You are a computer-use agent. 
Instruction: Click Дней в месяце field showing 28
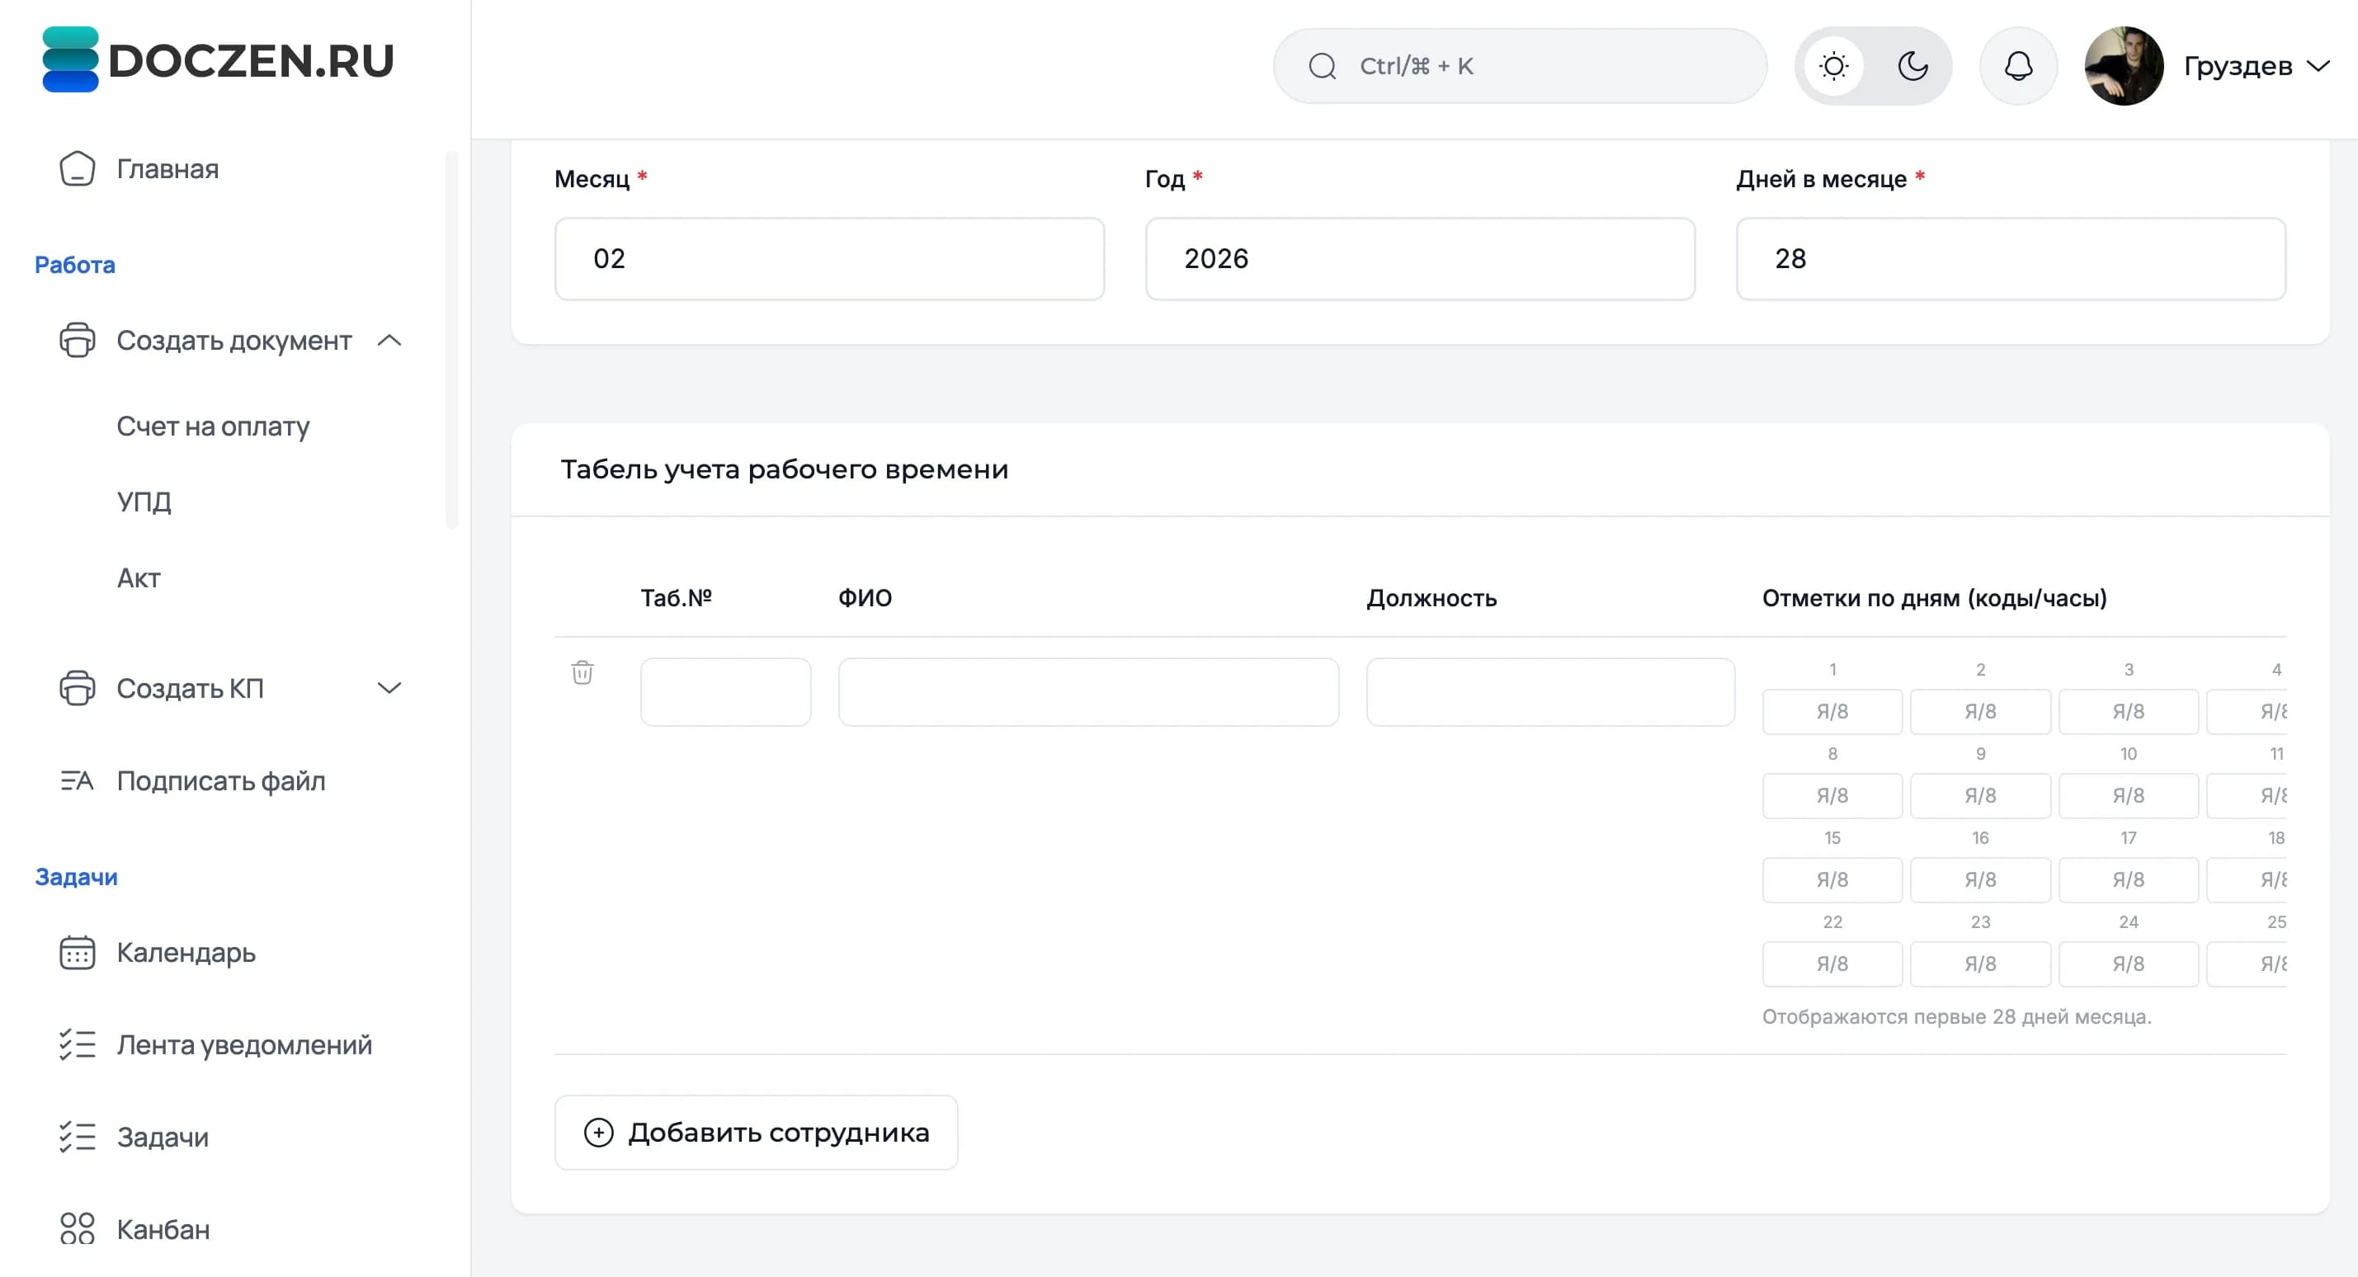pos(2010,259)
